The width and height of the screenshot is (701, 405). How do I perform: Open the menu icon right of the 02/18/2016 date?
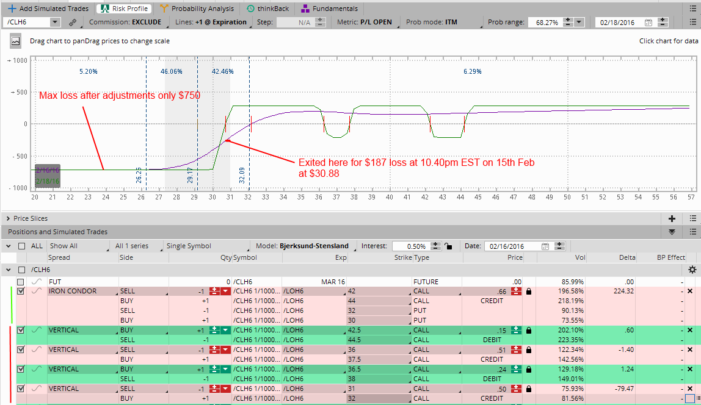click(x=692, y=23)
